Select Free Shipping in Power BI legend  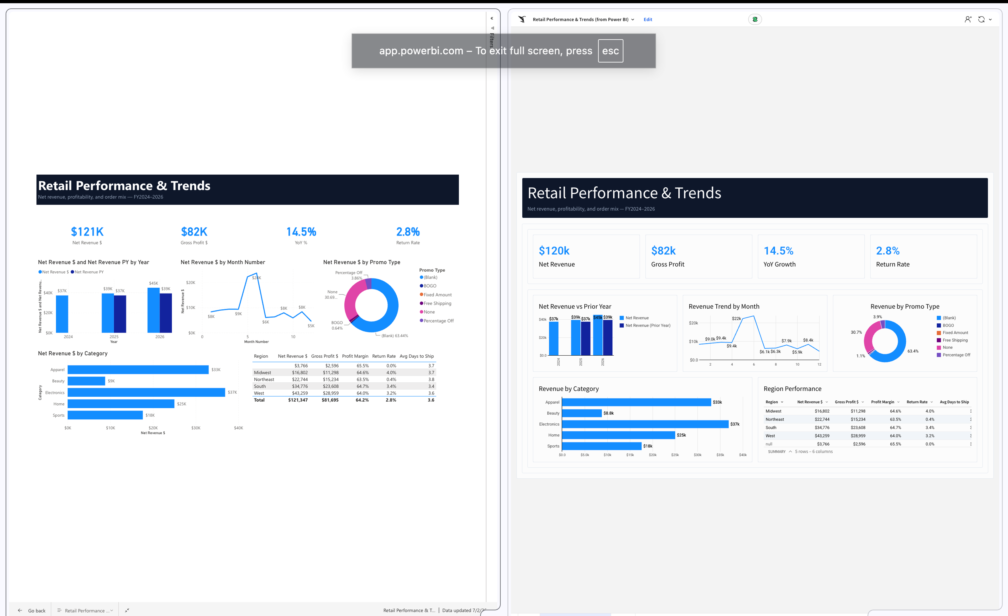tap(435, 303)
